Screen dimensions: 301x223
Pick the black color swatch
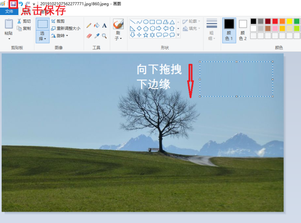(x=253, y=21)
